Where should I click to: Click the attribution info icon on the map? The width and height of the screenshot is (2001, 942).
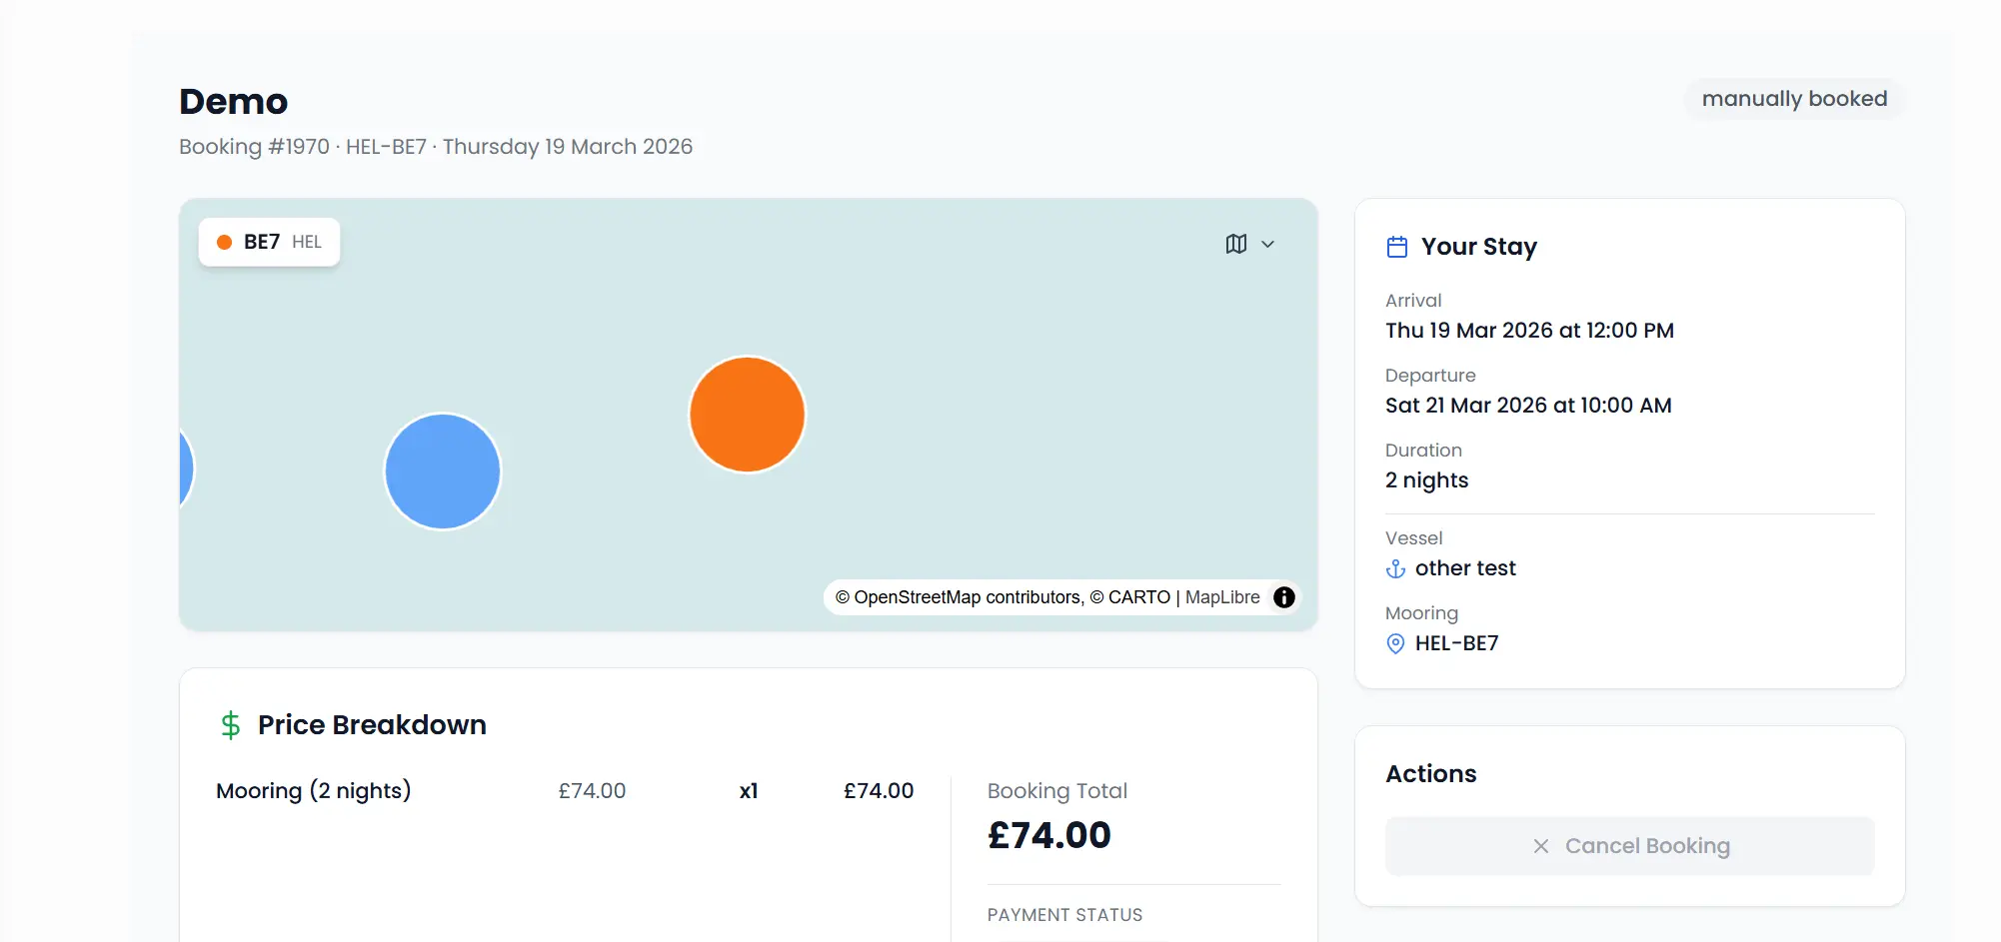click(1284, 597)
